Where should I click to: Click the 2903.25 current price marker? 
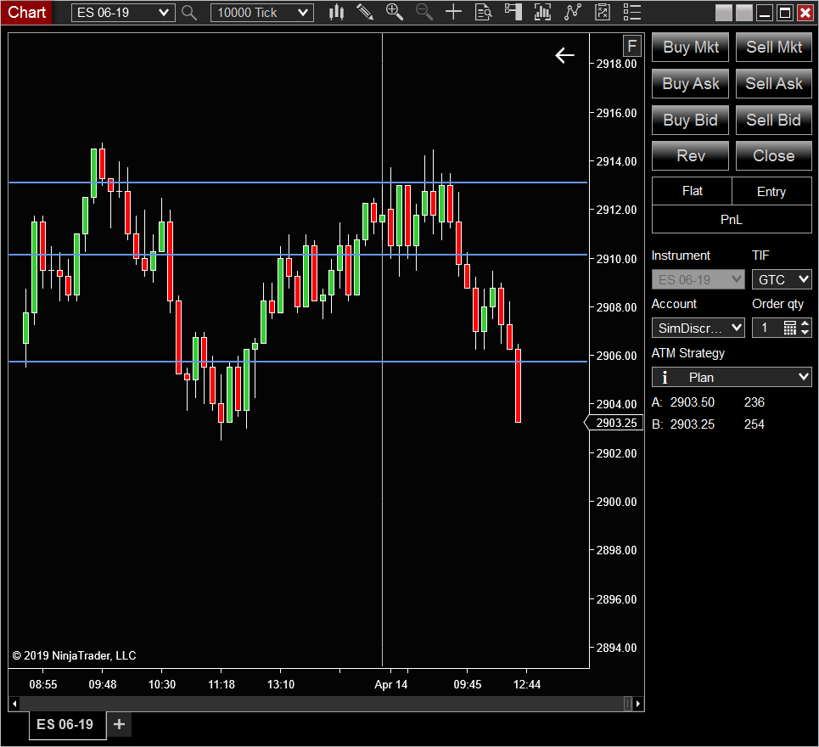[x=614, y=423]
